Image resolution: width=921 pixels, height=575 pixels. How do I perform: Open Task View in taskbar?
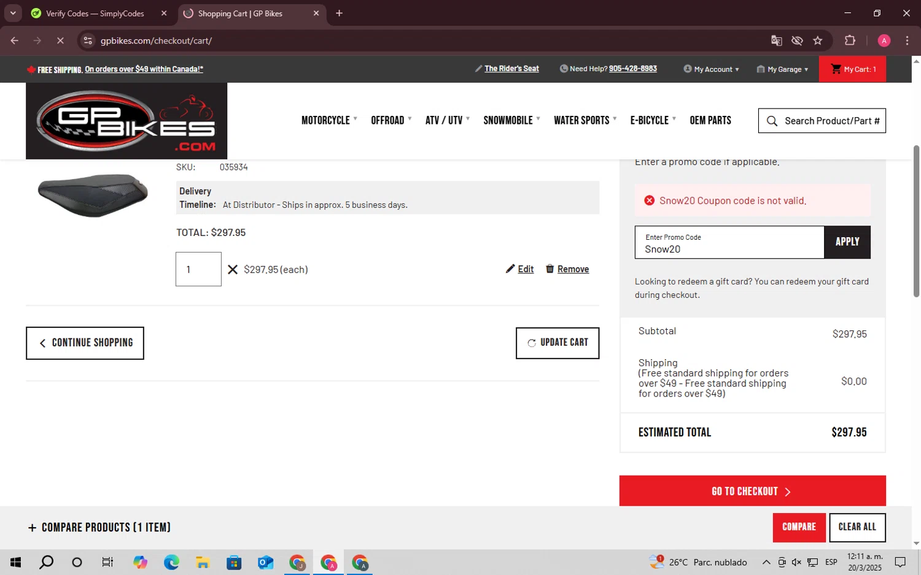click(x=107, y=562)
